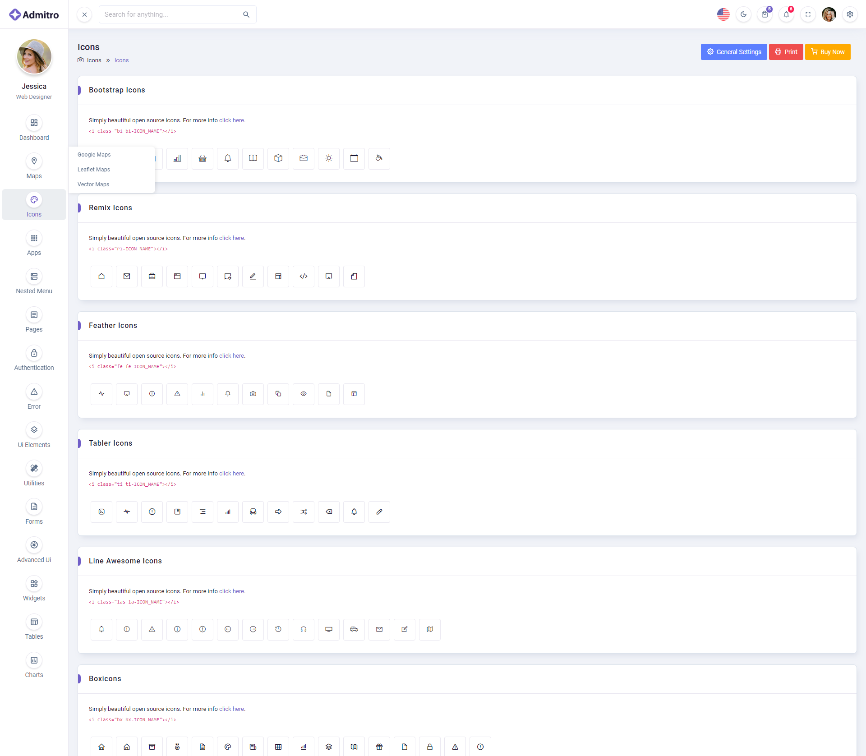The width and height of the screenshot is (866, 756).
Task: Click the Remix code brackets icon
Action: point(304,276)
